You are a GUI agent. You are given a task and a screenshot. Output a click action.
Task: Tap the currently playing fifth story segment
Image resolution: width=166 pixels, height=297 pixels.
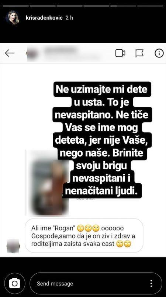coord(123,6)
